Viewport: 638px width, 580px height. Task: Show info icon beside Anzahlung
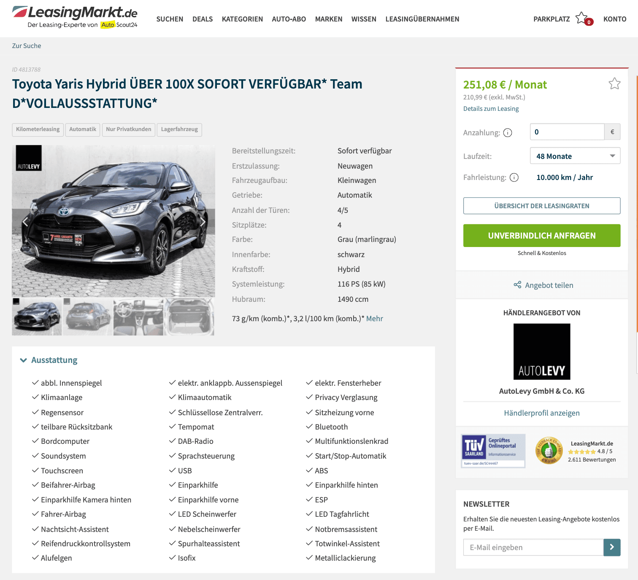point(508,133)
